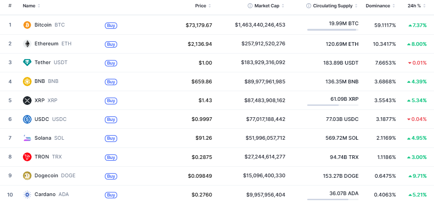The height and width of the screenshot is (202, 434).
Task: Click the Dogecoin logo icon
Action: (x=27, y=175)
